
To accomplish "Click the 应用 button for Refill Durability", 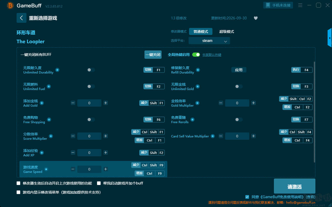I will [x=239, y=70].
